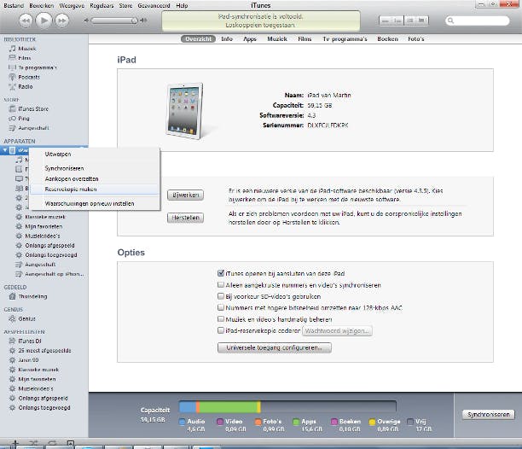The image size is (522, 449).
Task: Click the Wachtwoord wijzigen button
Action: (337, 330)
